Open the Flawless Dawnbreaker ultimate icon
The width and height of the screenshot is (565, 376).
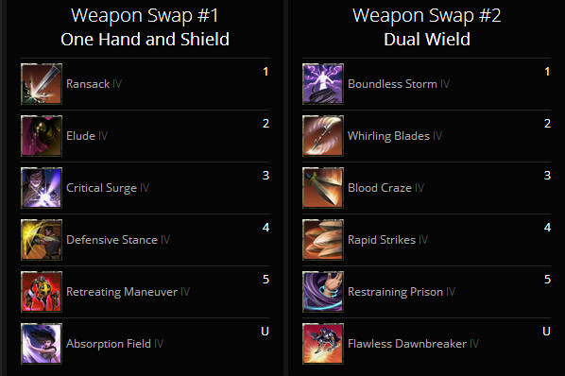(323, 344)
